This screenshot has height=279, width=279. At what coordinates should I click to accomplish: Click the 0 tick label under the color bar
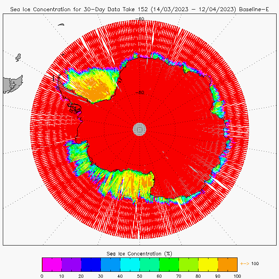click(x=42, y=275)
